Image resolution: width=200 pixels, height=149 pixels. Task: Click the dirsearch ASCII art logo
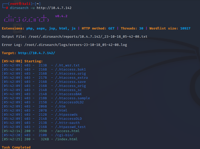[x=26, y=18]
